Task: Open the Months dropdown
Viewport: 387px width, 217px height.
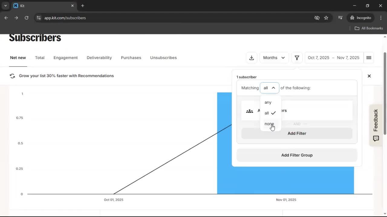Action: coord(274,58)
